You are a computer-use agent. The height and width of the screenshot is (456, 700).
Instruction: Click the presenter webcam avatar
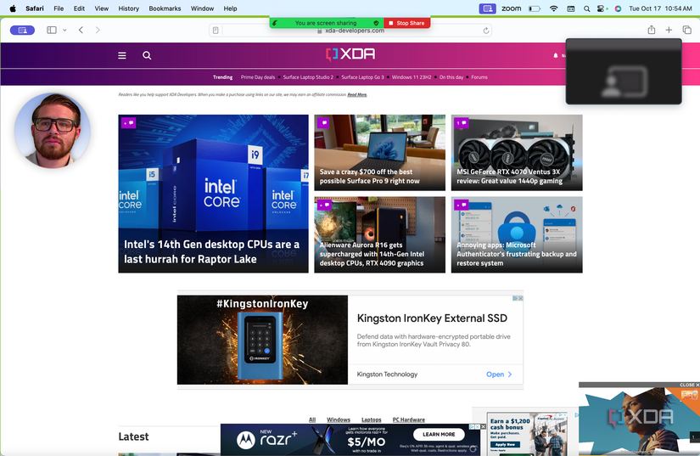click(53, 131)
